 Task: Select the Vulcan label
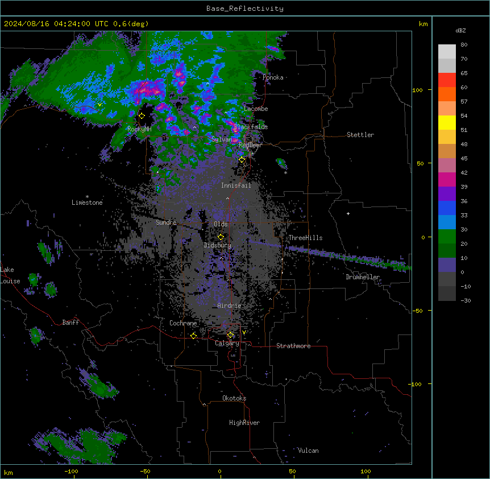[308, 451]
